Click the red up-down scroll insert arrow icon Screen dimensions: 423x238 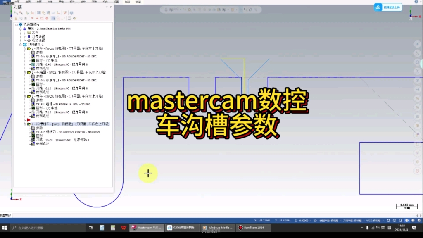click(47, 18)
